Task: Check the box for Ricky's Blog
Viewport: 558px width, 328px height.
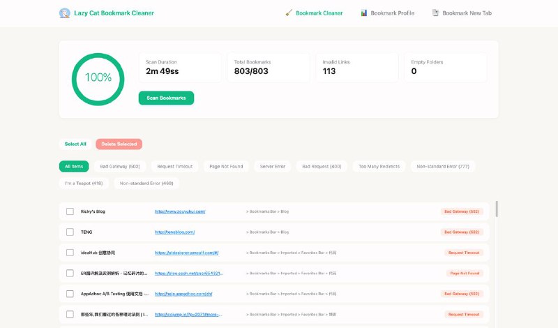Action: [70, 211]
